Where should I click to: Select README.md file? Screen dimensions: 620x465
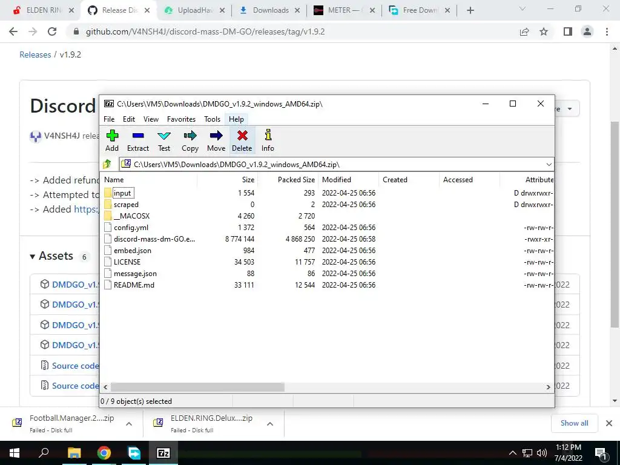point(134,285)
